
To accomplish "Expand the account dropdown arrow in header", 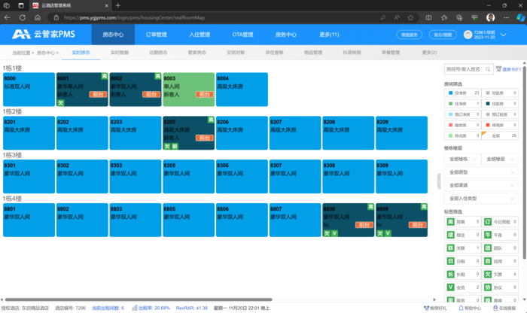I will coord(503,35).
